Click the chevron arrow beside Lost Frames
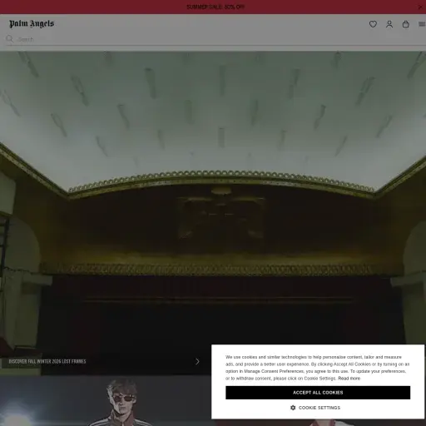 coord(197,361)
